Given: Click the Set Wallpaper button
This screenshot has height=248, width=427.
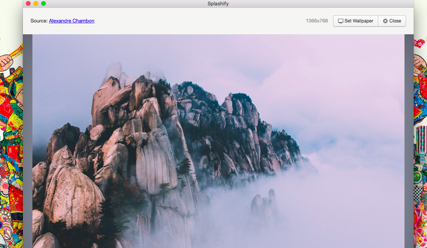Looking at the screenshot, I should click(356, 21).
